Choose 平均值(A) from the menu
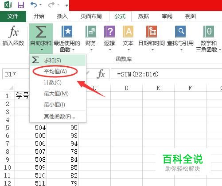The width and height of the screenshot is (222, 186). [x=58, y=72]
